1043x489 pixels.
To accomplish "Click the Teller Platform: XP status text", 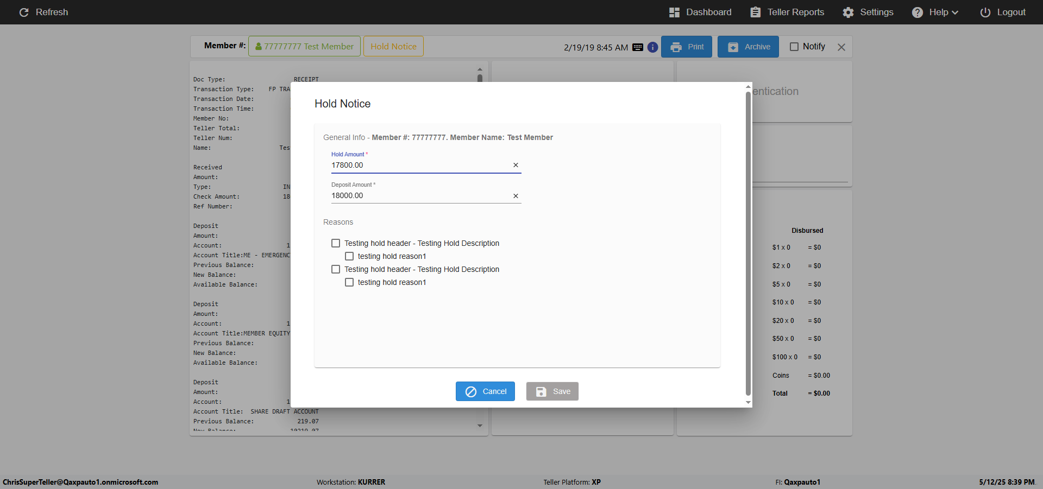I will click(572, 482).
